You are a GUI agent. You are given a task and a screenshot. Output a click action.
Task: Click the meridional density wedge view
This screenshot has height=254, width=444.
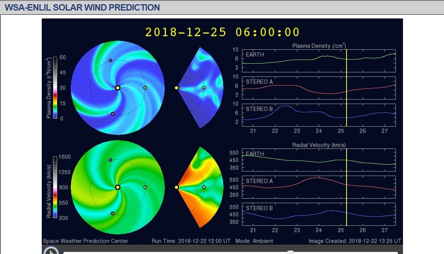200,88
